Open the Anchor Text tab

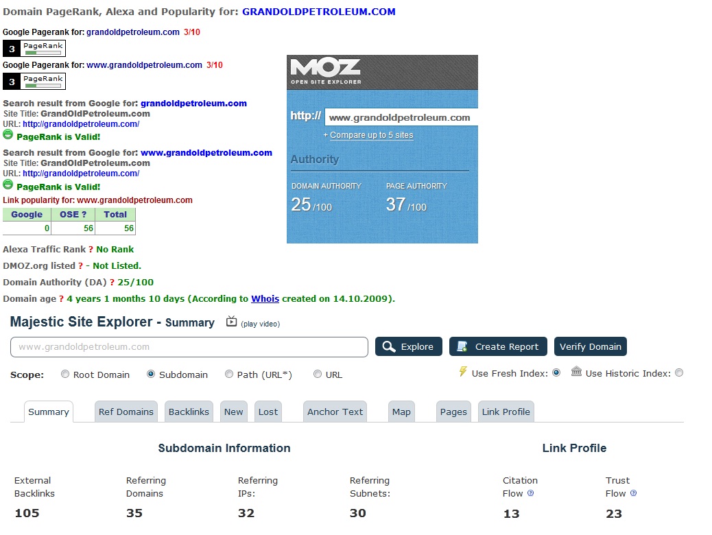pos(335,412)
